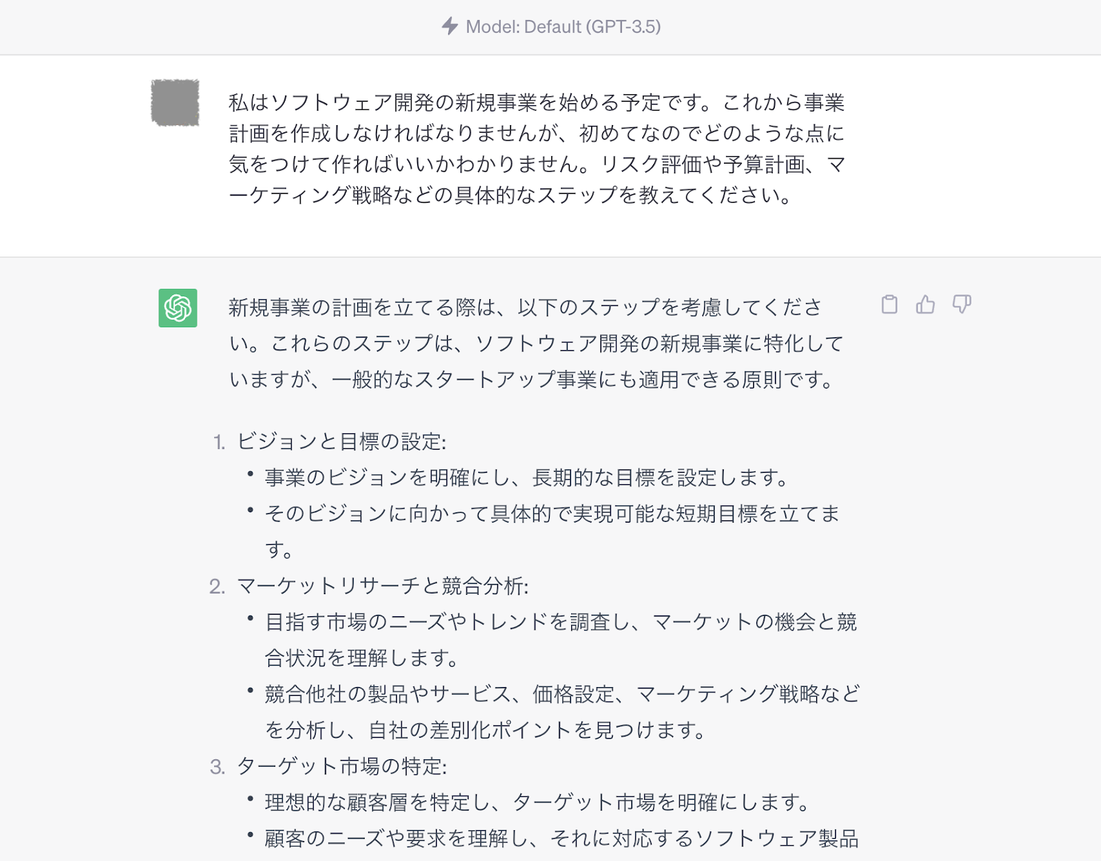
Task: Toggle positive feedback for the assistant's answer
Action: [x=926, y=305]
